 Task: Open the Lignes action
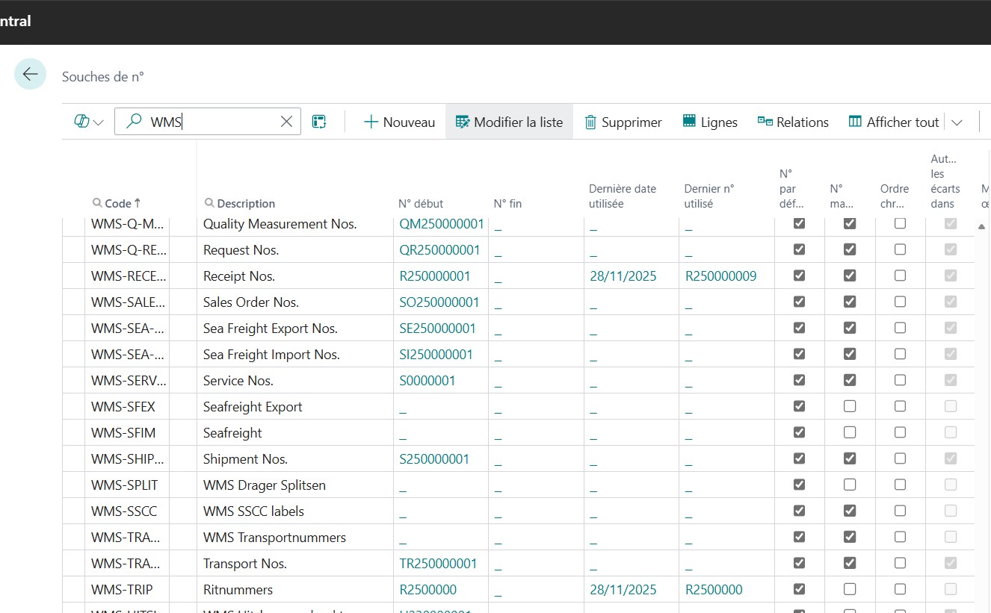pos(710,122)
